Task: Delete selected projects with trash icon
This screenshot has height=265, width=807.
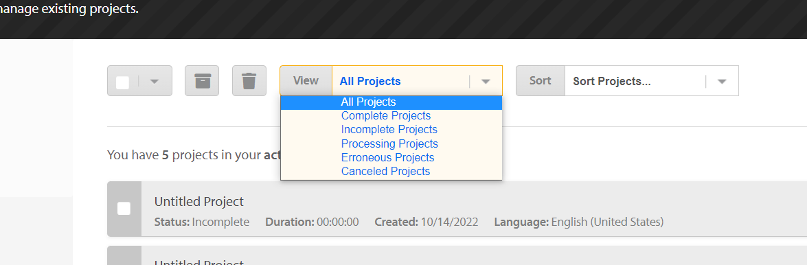Action: tap(249, 81)
